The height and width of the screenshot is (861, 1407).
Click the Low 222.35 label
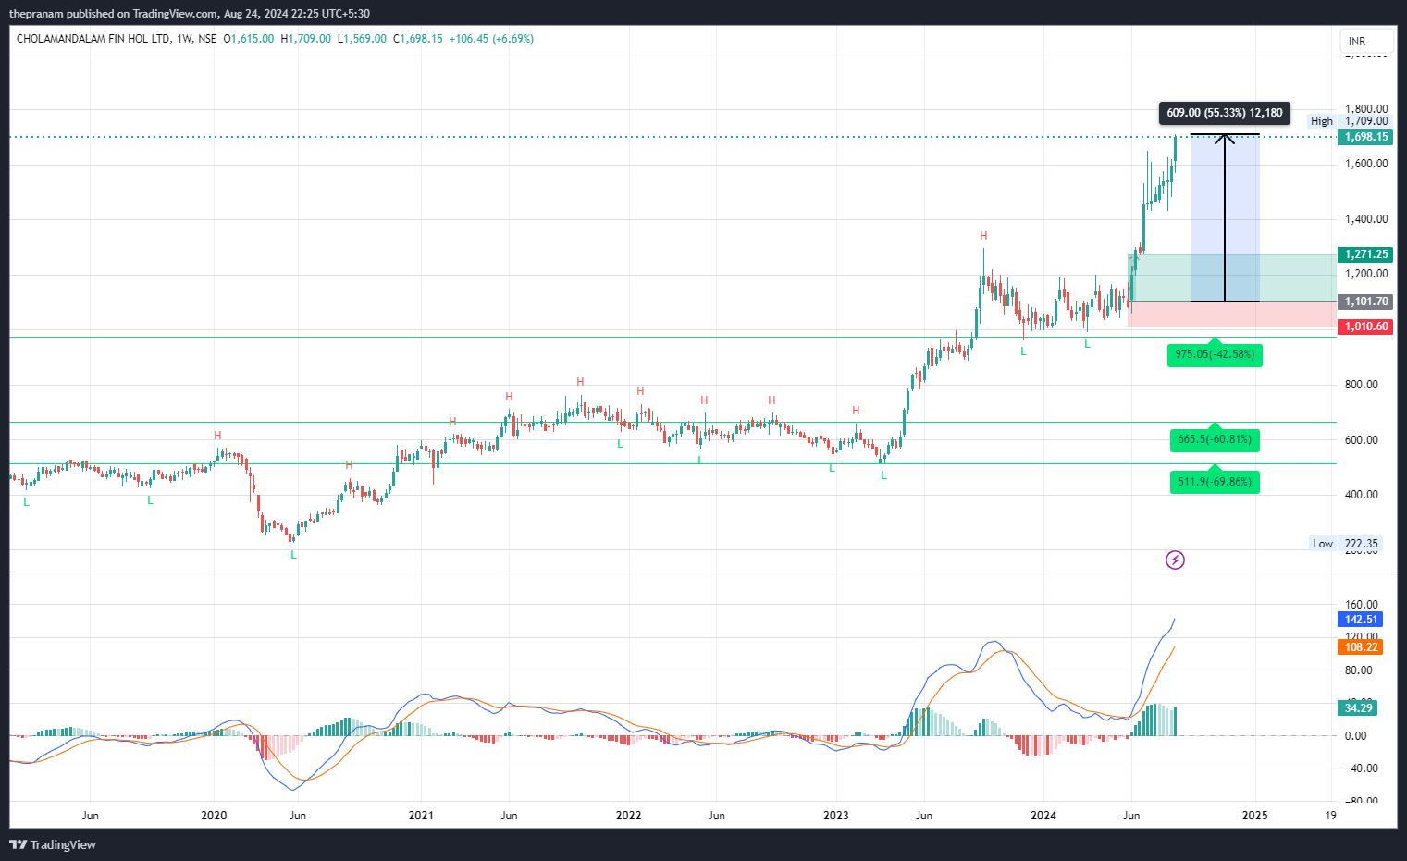1345,544
